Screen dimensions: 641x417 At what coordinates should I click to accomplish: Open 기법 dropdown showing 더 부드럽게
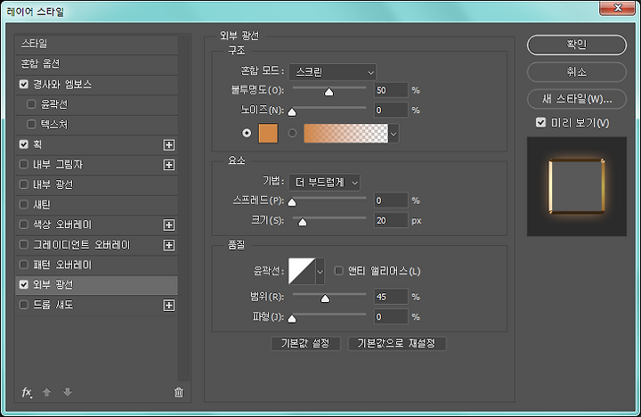coord(324,183)
